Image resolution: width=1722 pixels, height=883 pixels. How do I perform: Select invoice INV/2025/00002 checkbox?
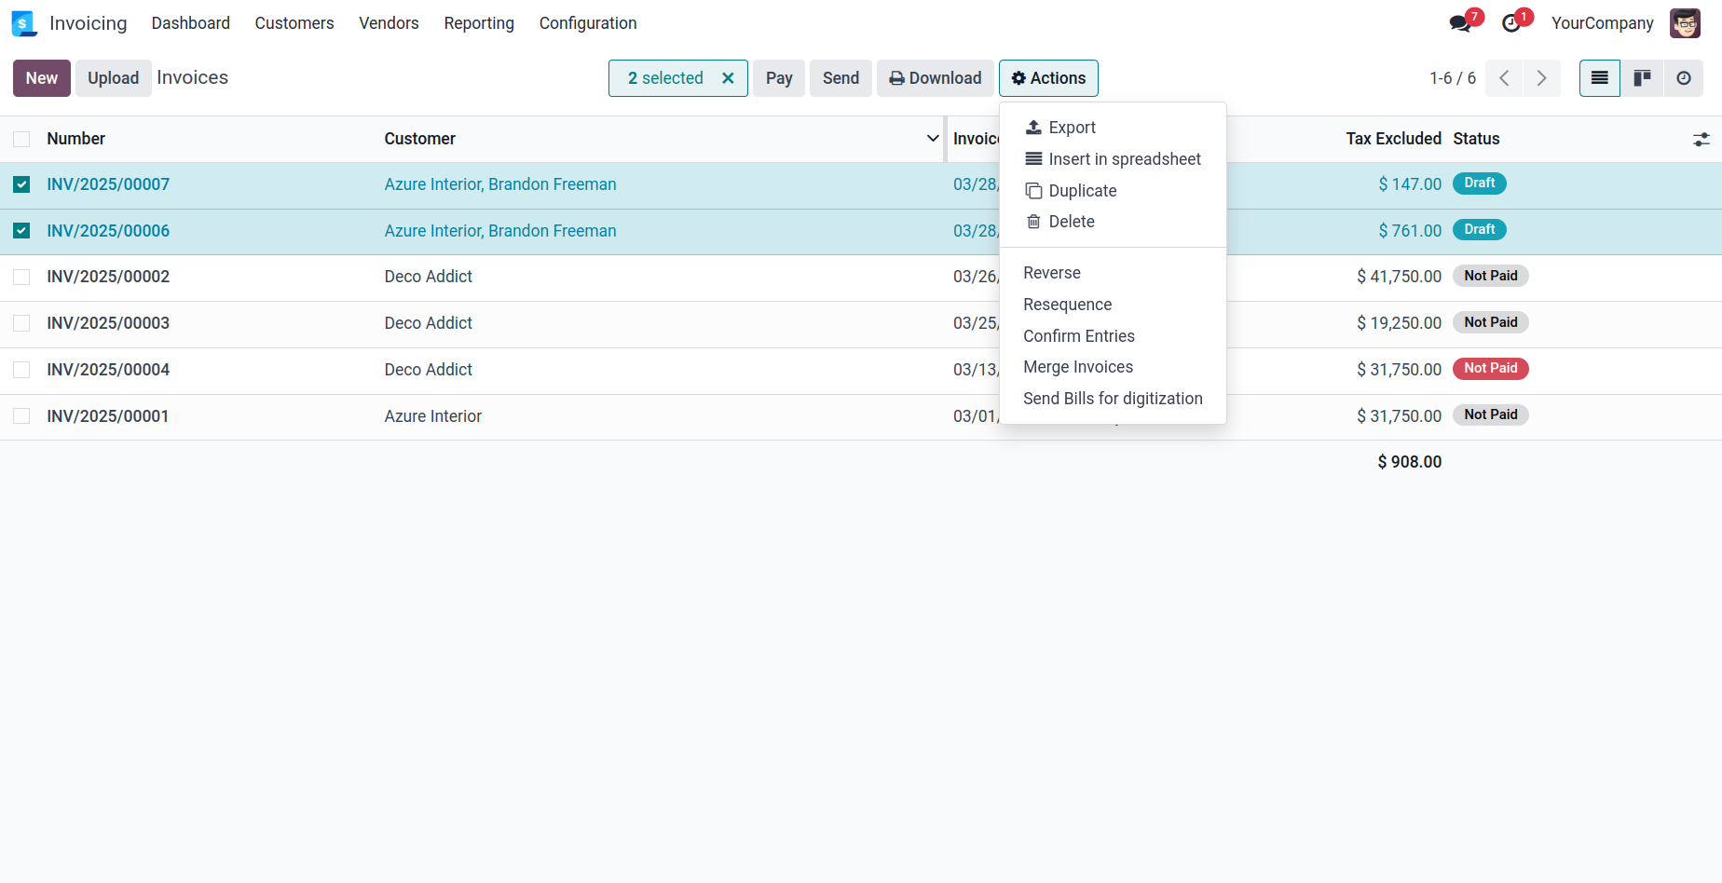pos(21,277)
